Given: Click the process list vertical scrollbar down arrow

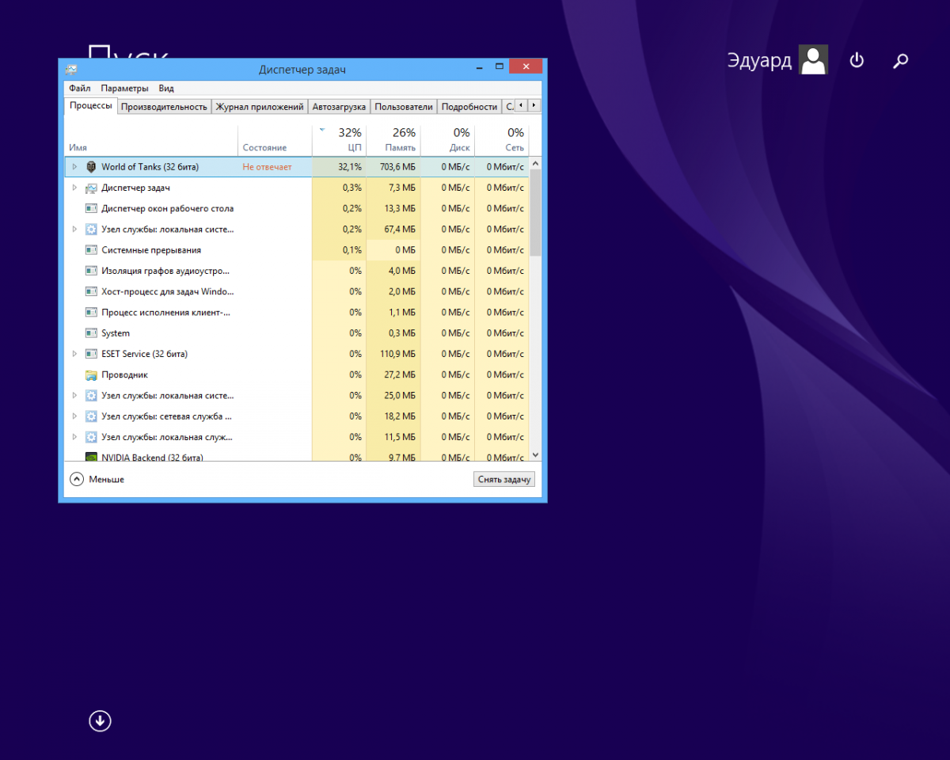Looking at the screenshot, I should pyautogui.click(x=535, y=455).
